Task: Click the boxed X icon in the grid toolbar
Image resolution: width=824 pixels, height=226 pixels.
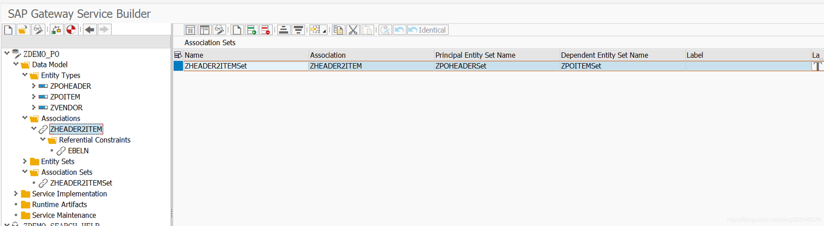Action: [190, 30]
